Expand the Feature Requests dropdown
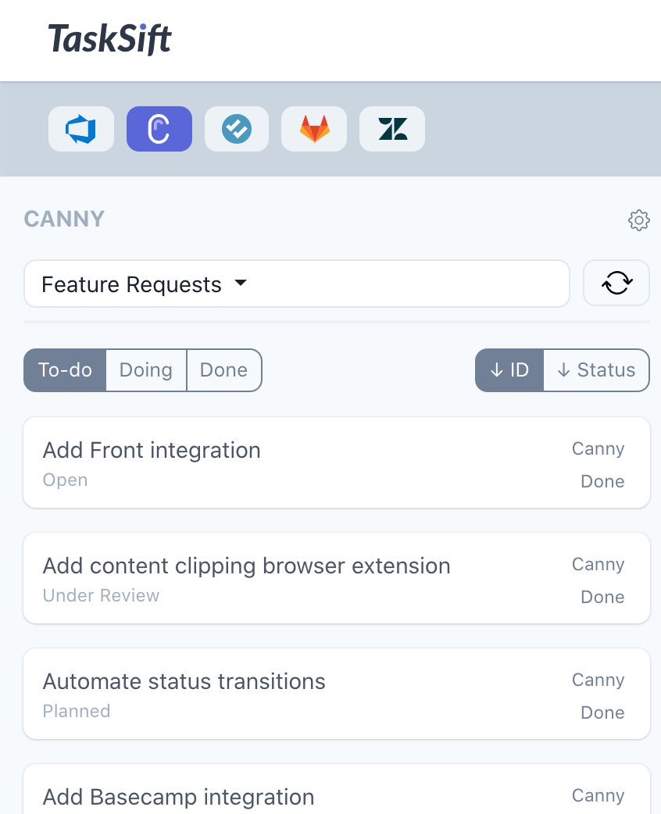This screenshot has width=661, height=814. 296,284
